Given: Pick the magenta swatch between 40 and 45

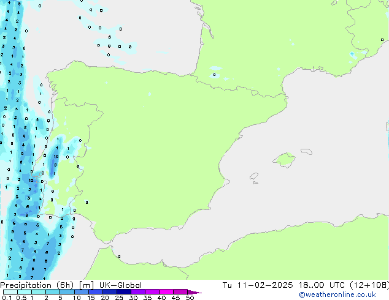Looking at the screenshot, I should pyautogui.click(x=166, y=292).
